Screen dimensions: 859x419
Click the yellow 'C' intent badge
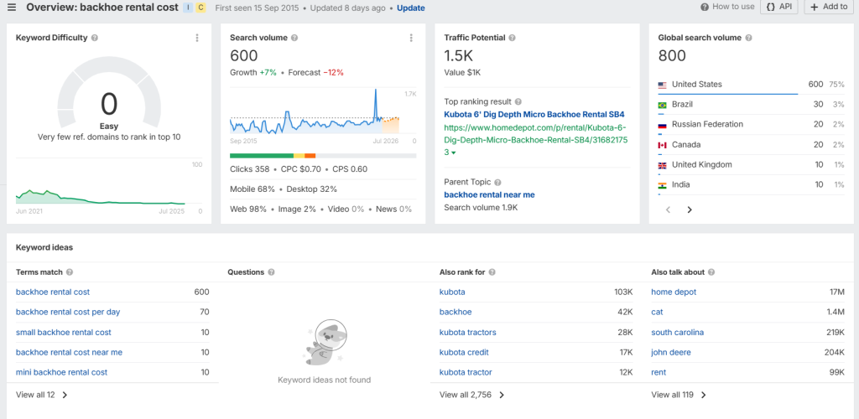point(200,8)
